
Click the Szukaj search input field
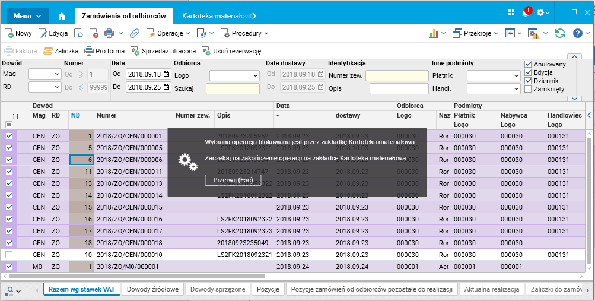(233, 88)
